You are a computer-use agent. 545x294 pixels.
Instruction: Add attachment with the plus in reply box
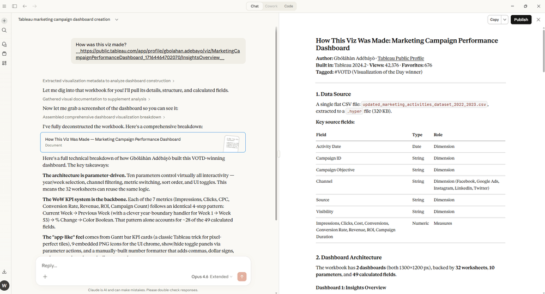click(x=45, y=277)
